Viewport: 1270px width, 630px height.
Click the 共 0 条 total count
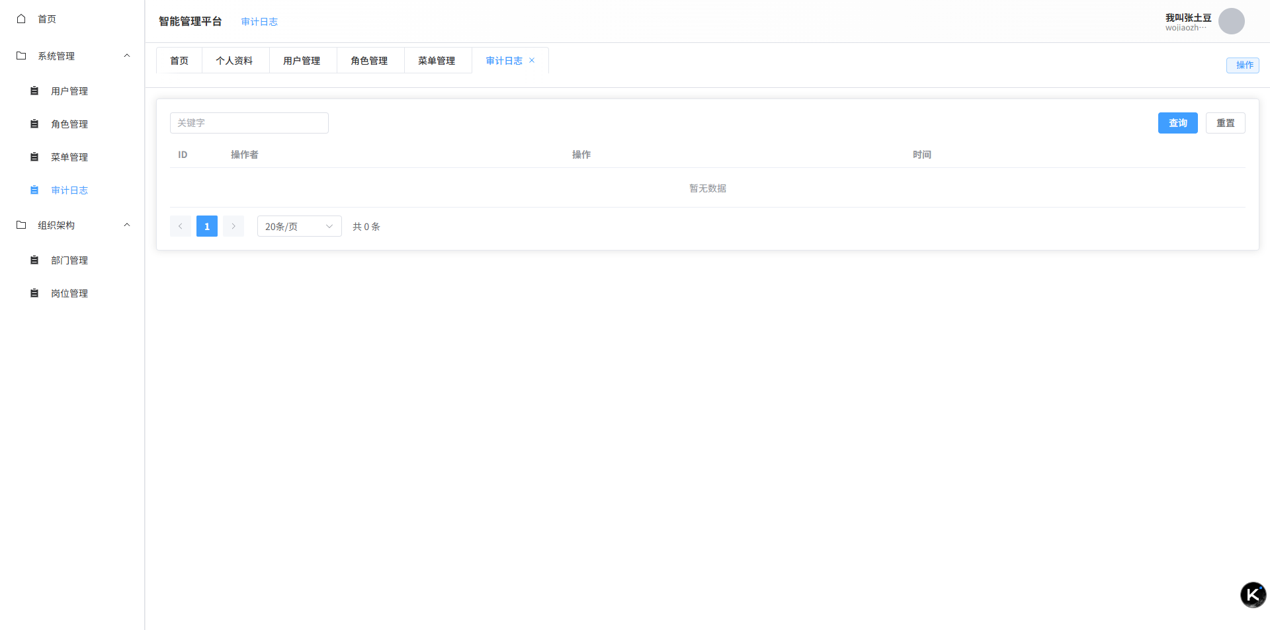(x=366, y=227)
